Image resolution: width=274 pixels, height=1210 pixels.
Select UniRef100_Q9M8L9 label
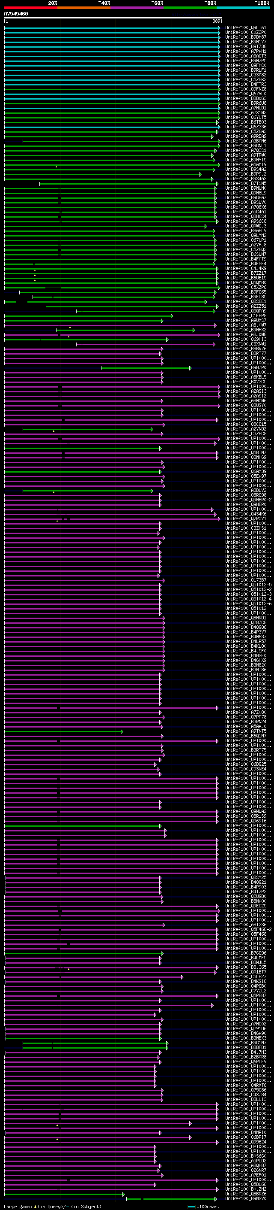click(246, 193)
